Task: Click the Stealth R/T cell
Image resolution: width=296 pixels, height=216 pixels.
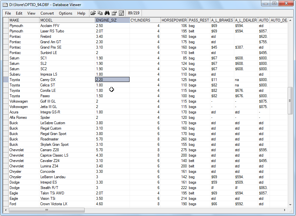Action: click(67, 188)
